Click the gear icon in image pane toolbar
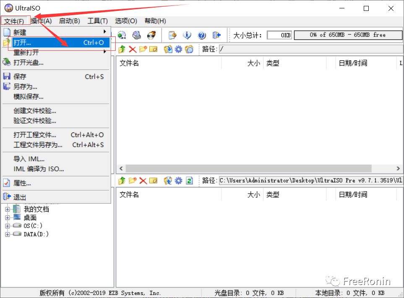 click(x=178, y=49)
